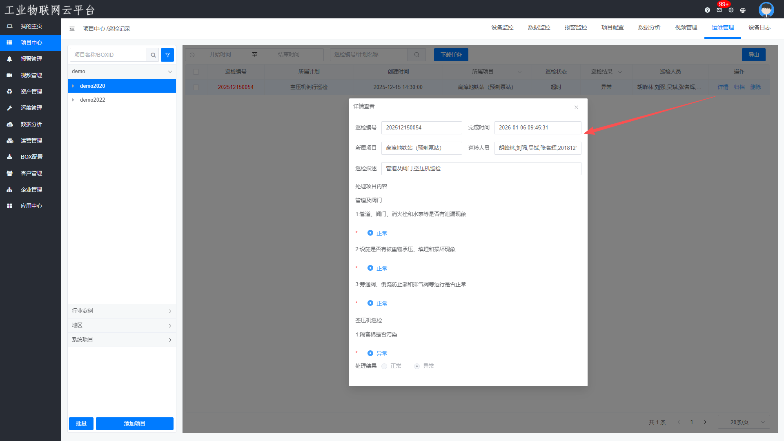Click the blue filter funnel icon
This screenshot has width=784, height=441.
pyautogui.click(x=167, y=55)
